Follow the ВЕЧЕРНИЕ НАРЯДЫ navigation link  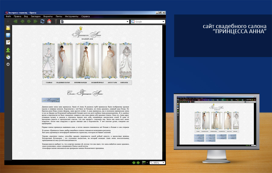click(80, 82)
